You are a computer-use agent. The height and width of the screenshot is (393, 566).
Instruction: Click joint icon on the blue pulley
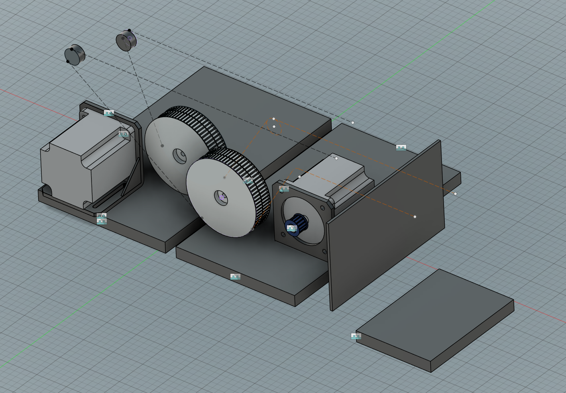tap(292, 228)
